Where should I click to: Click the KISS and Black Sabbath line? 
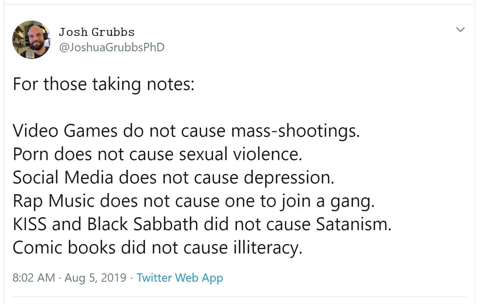202,224
